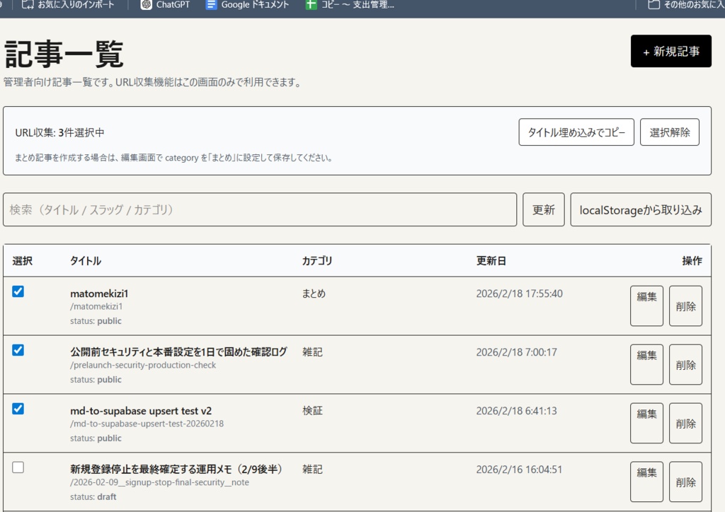Edit the 公開前セキュリティ article

tap(646, 363)
